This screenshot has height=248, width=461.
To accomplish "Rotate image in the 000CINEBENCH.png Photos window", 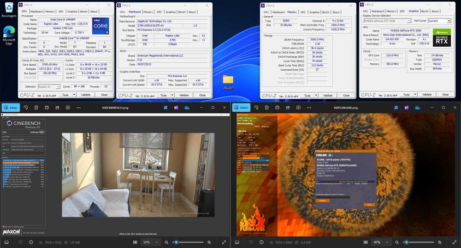I will pyautogui.click(x=25, y=108).
